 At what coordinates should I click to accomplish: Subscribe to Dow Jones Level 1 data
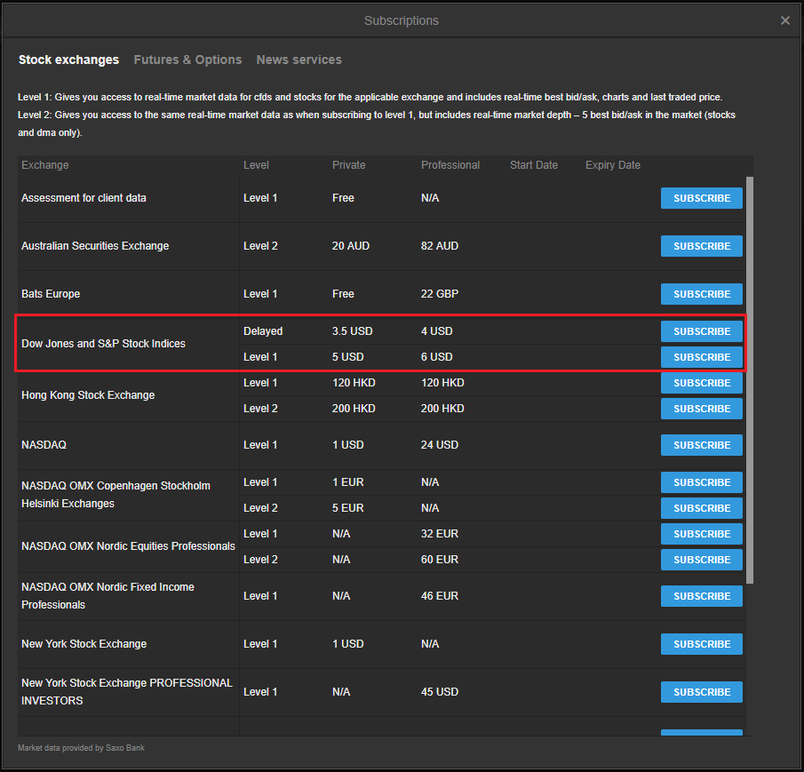[702, 357]
